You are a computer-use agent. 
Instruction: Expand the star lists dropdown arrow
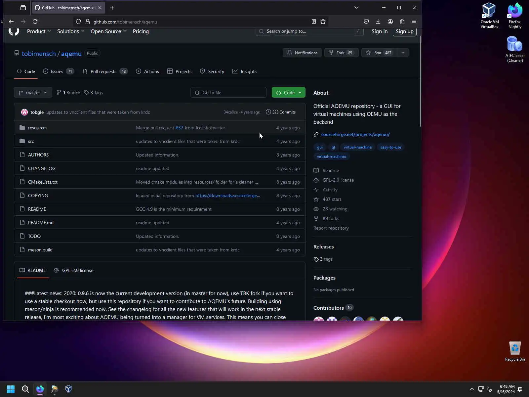click(403, 53)
